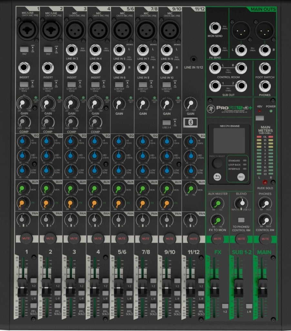The image size is (291, 331).
Task: Click the channel 1 INSERT jack
Action: (x=24, y=68)
